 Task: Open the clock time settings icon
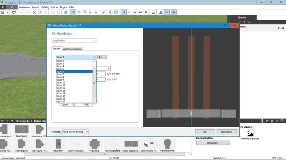click(x=103, y=13)
